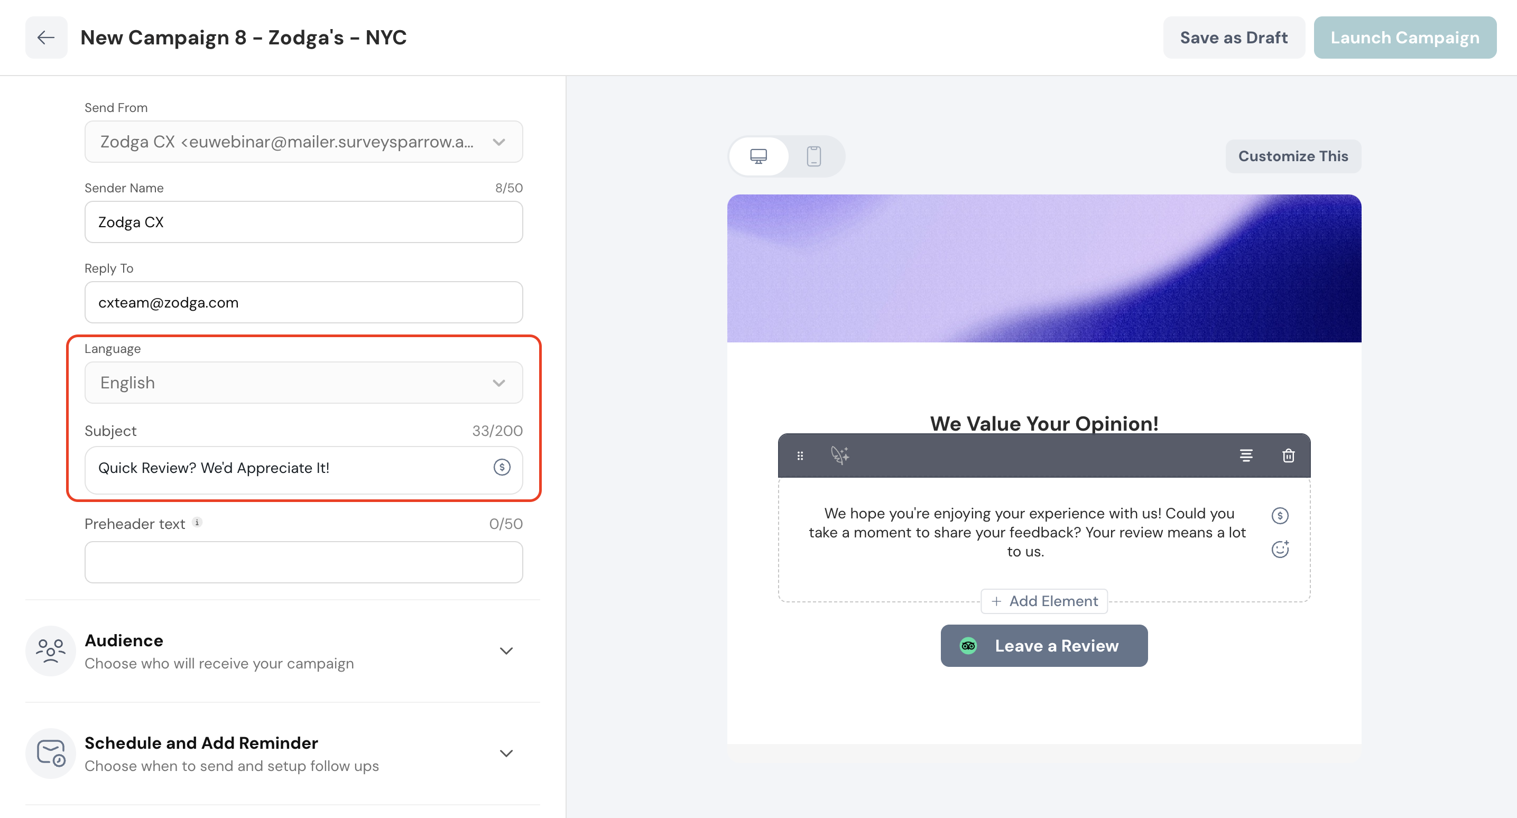1517x818 pixels.
Task: Expand the Audience section
Action: (506, 650)
